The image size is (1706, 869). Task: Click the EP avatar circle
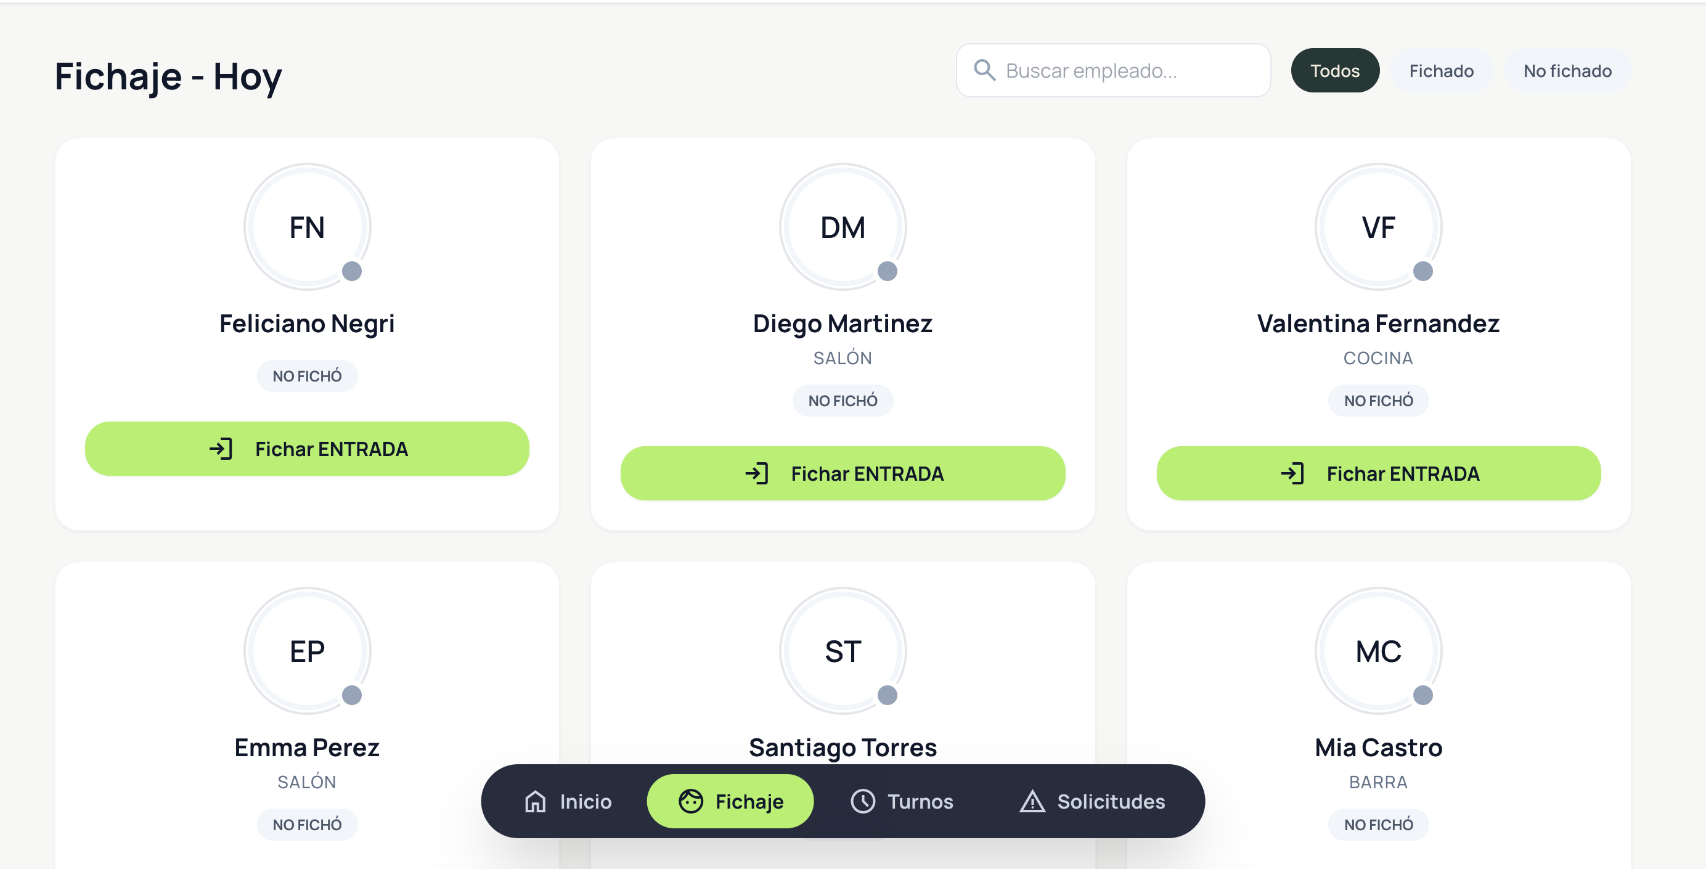coord(308,651)
